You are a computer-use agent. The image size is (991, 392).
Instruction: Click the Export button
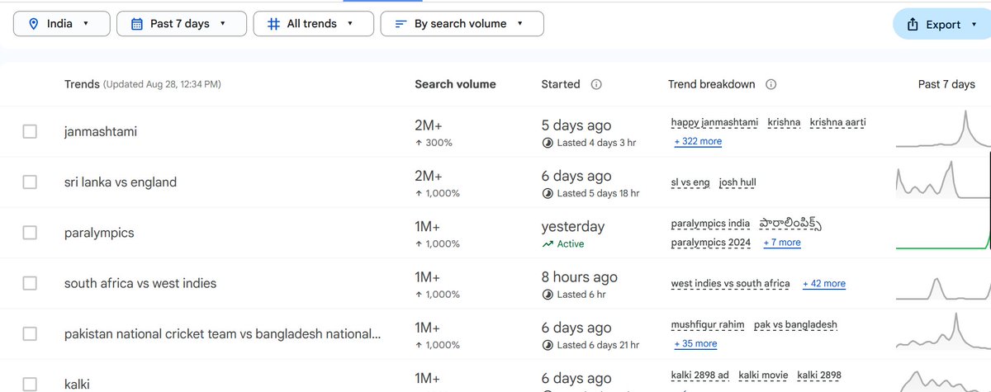tap(941, 25)
